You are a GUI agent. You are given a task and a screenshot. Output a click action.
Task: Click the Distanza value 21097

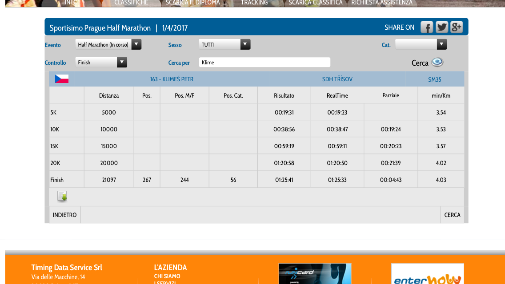click(x=109, y=180)
